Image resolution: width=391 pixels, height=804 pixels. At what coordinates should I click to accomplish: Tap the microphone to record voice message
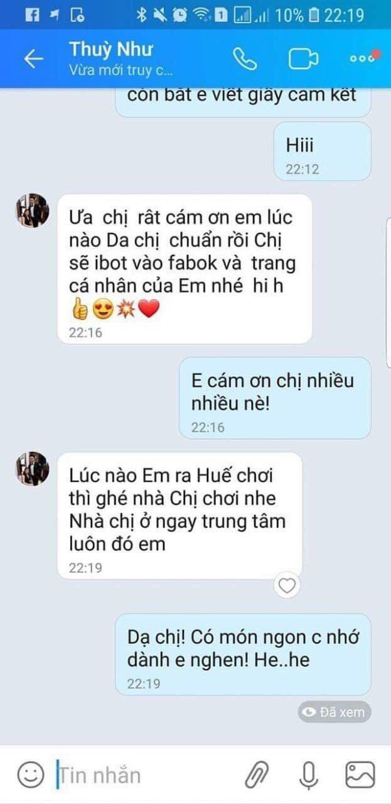coord(308,774)
